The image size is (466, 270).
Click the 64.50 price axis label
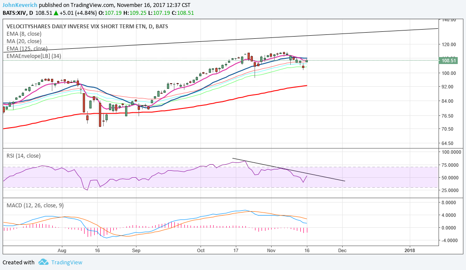(448, 143)
